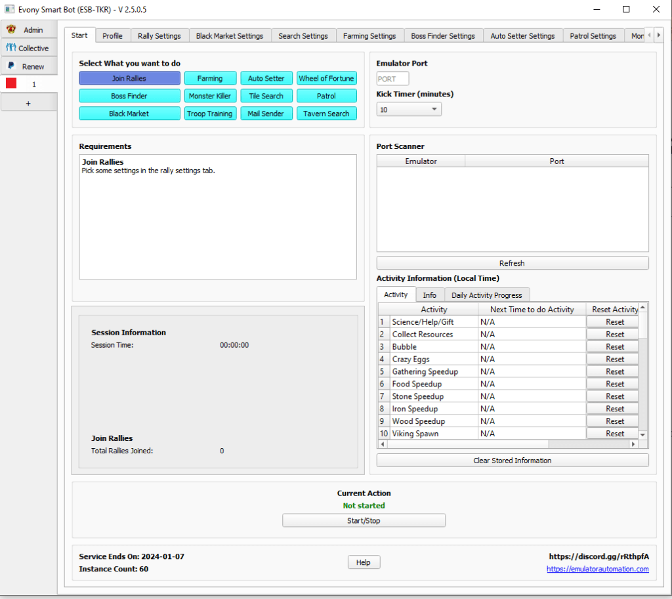Click the Collective people icon
Screen dimensions: 672x599
tap(10, 47)
